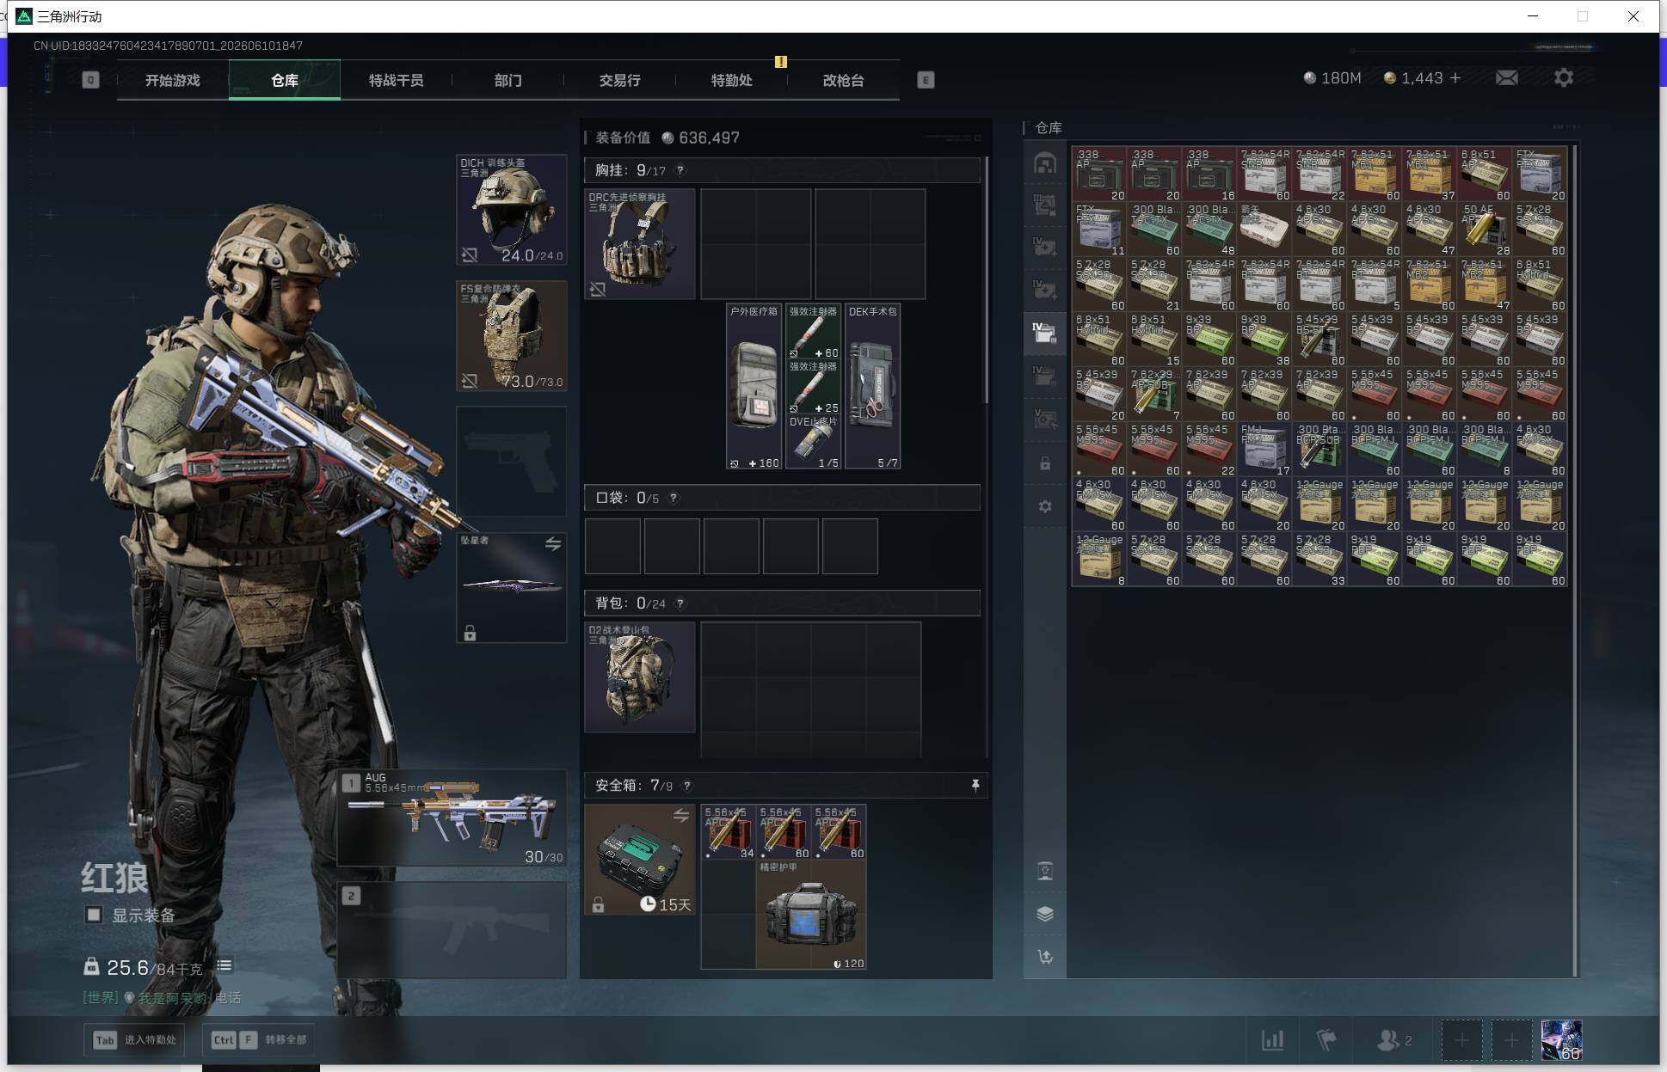
Task: Click the 世界 chat message line
Action: [162, 998]
